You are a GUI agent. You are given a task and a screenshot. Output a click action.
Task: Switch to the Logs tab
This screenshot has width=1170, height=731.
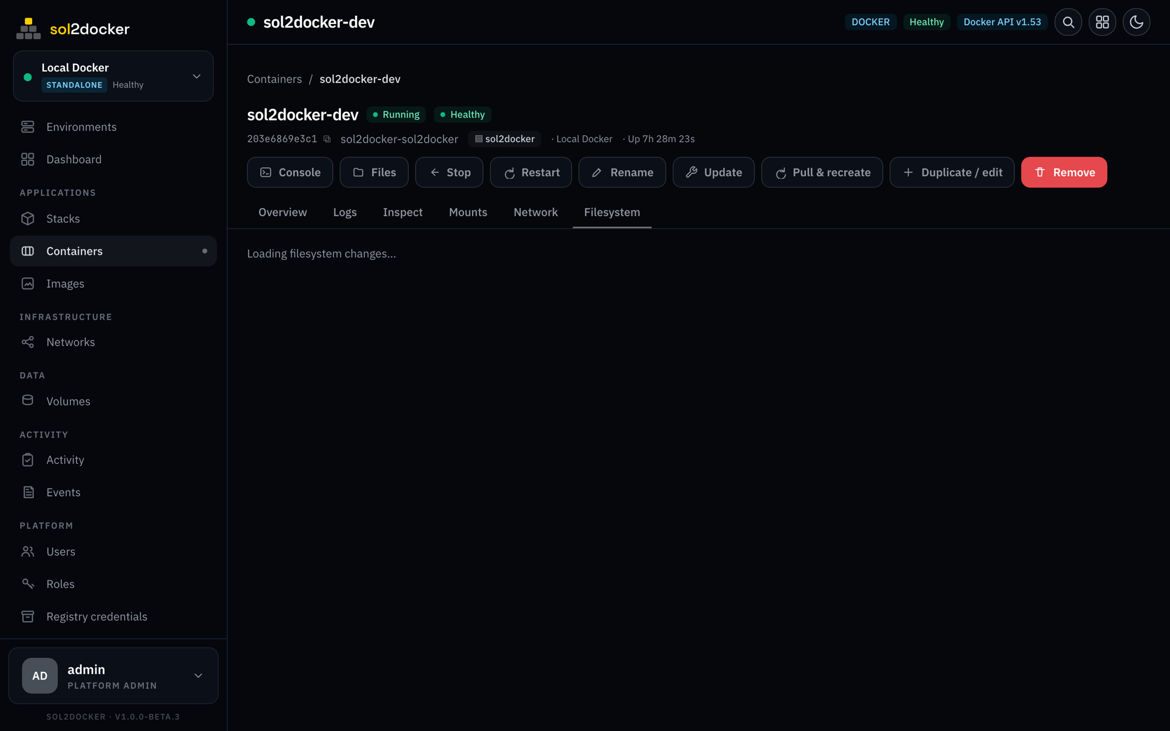(345, 212)
